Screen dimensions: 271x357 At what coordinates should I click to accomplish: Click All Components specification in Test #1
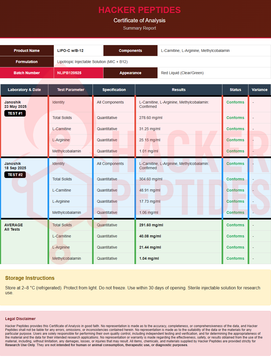pos(110,102)
